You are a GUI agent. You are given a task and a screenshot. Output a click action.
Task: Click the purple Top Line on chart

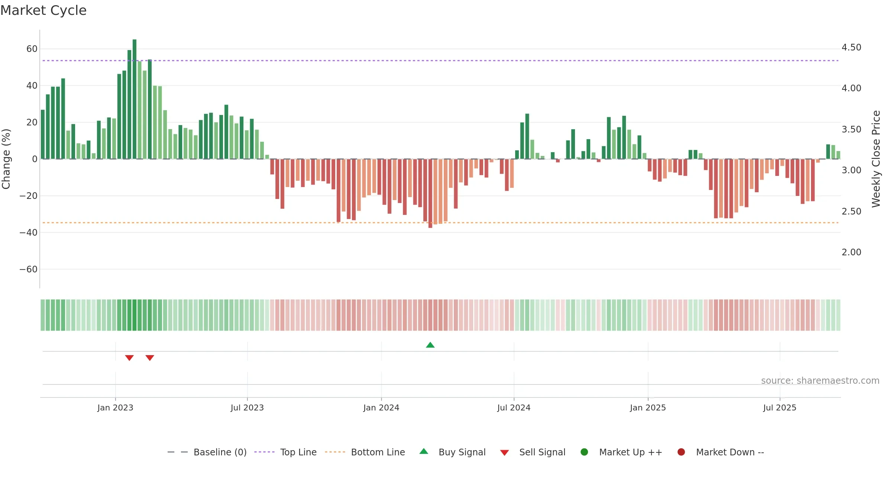click(x=440, y=60)
